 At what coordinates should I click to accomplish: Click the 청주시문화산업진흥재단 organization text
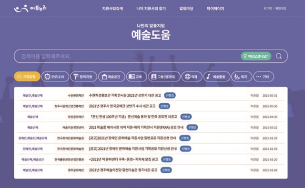click(x=69, y=106)
